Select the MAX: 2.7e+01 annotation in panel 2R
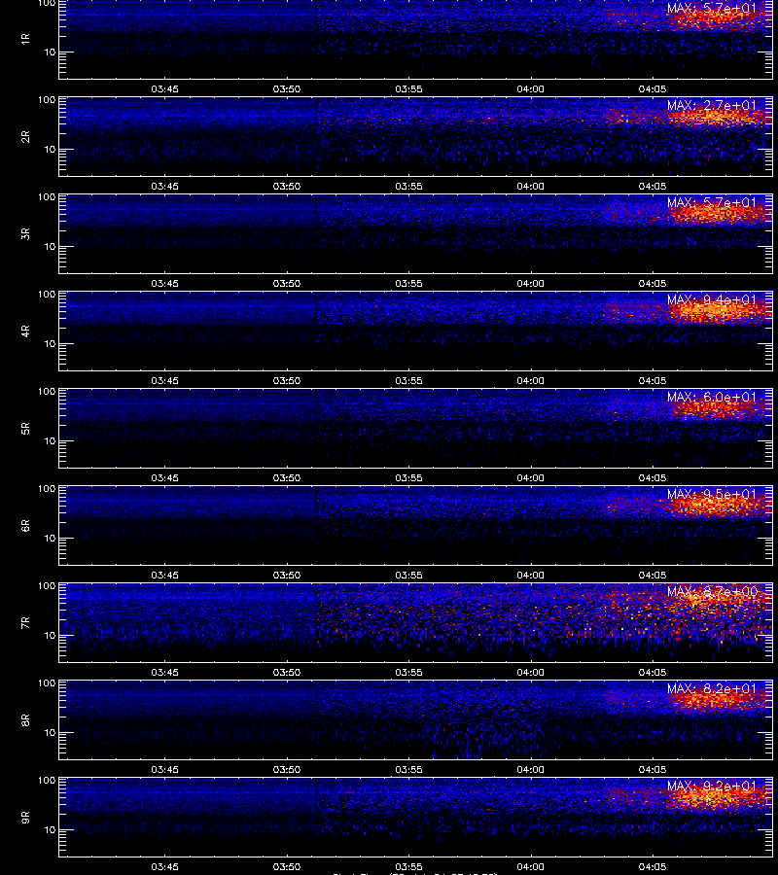The height and width of the screenshot is (875, 778). [712, 105]
